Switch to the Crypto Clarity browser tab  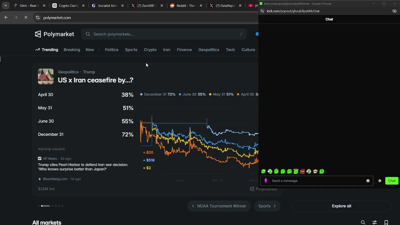pyautogui.click(x=68, y=6)
